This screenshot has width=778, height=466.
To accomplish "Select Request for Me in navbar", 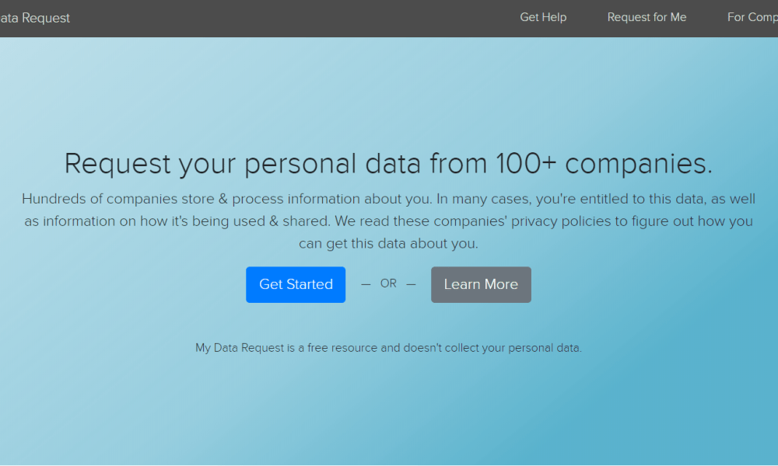I will point(647,17).
